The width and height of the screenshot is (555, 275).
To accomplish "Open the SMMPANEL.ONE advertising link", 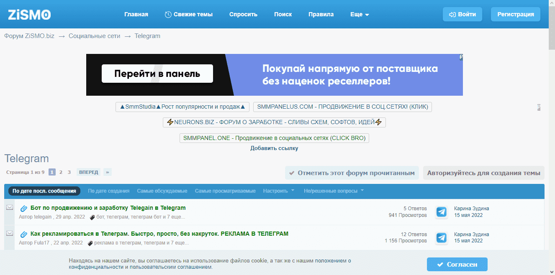I will pos(274,138).
